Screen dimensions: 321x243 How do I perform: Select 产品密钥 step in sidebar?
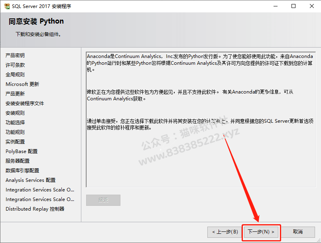[x=15, y=56]
